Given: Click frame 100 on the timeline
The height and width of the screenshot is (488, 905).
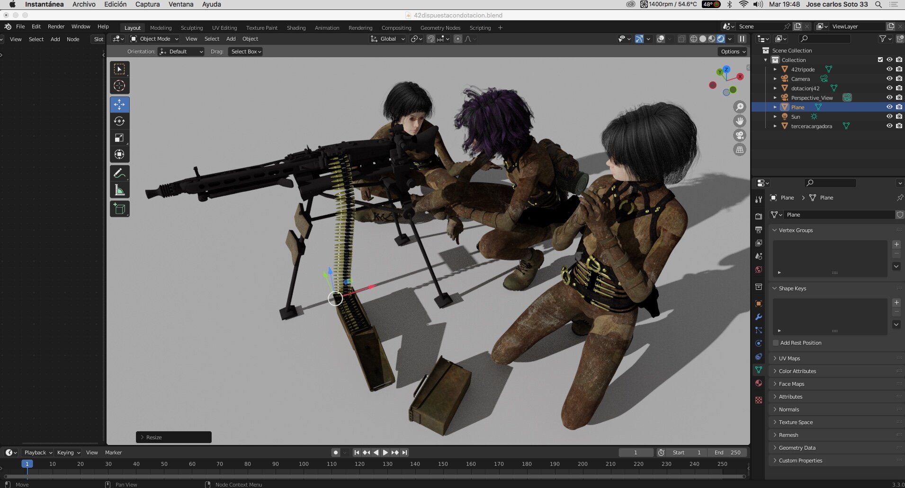Looking at the screenshot, I should [x=304, y=464].
